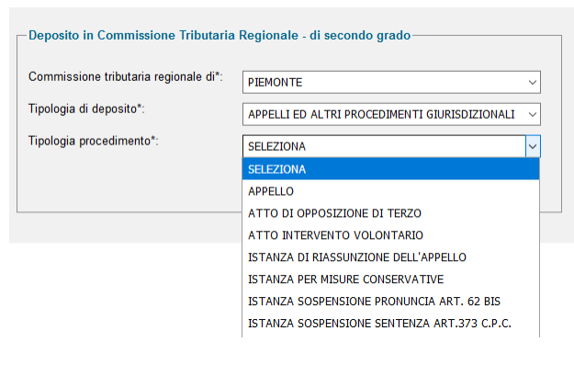Click the Tipologia procedimento chevron arrow

coord(533,146)
